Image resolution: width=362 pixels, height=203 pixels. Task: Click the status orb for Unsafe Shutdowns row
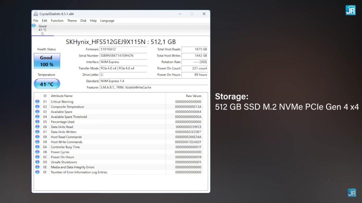tap(37, 162)
